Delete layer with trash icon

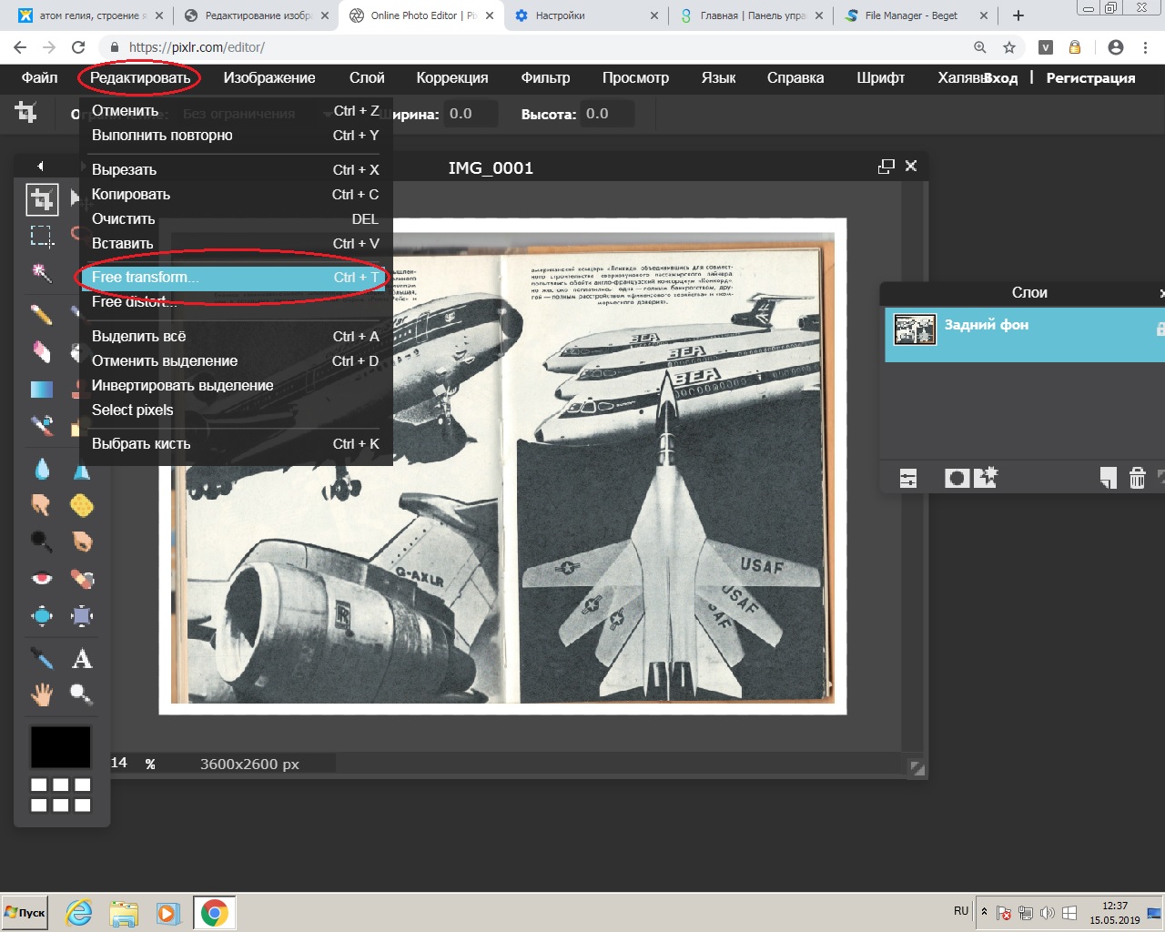click(x=1137, y=478)
